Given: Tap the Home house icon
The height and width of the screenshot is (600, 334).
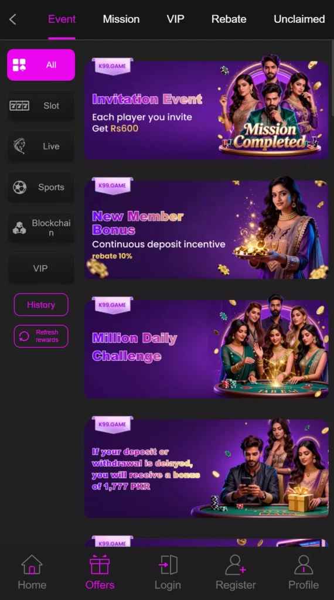Looking at the screenshot, I should point(32,565).
